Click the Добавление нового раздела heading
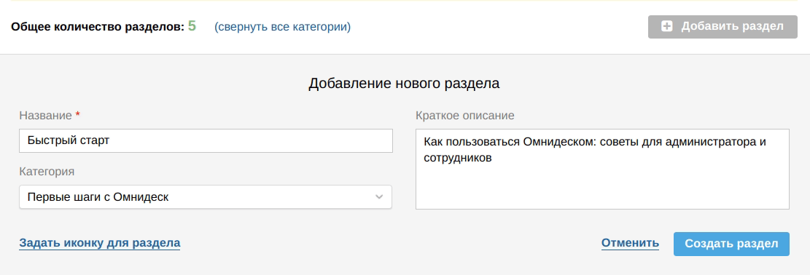The image size is (810, 275). point(404,84)
